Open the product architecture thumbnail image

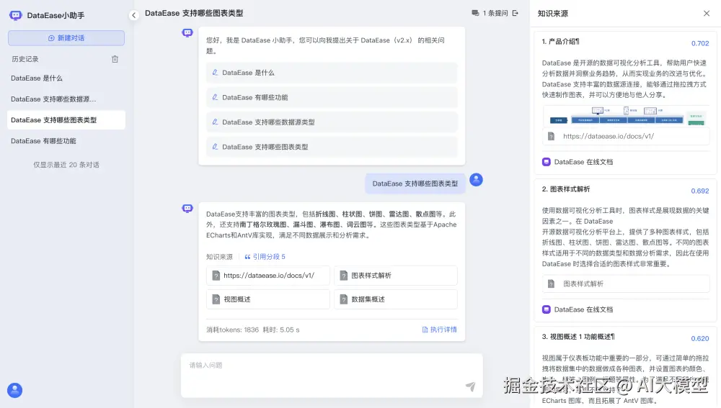click(x=626, y=116)
